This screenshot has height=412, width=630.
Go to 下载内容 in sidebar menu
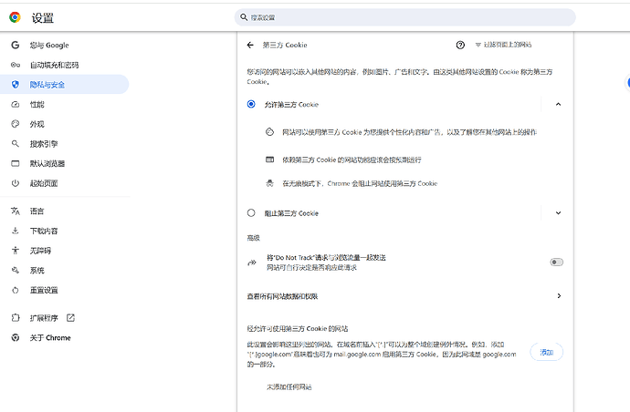click(x=44, y=231)
